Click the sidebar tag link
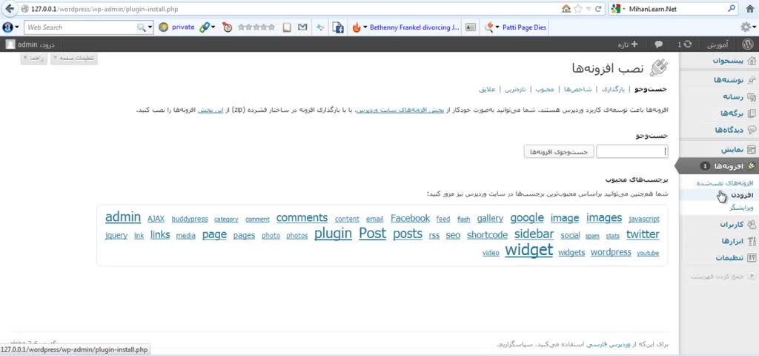The height and width of the screenshot is (356, 759). pos(534,234)
